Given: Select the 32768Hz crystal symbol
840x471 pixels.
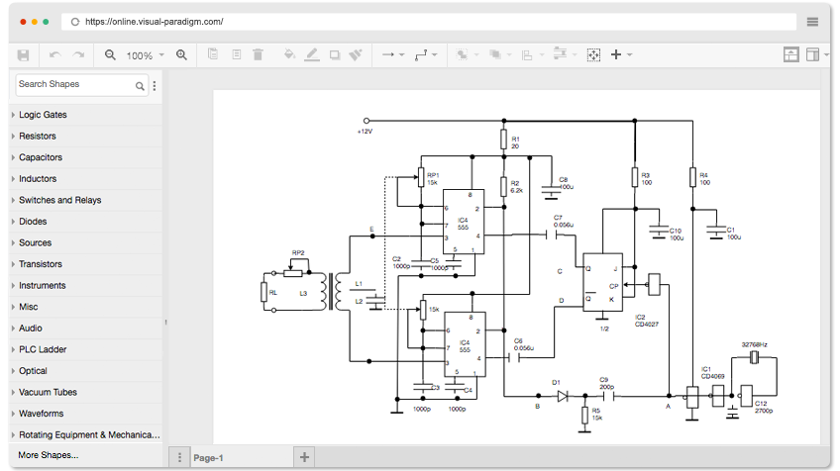Looking at the screenshot, I should (x=754, y=357).
